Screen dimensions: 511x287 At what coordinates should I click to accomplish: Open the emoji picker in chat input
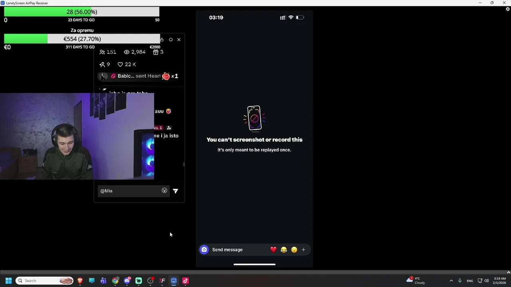164,191
